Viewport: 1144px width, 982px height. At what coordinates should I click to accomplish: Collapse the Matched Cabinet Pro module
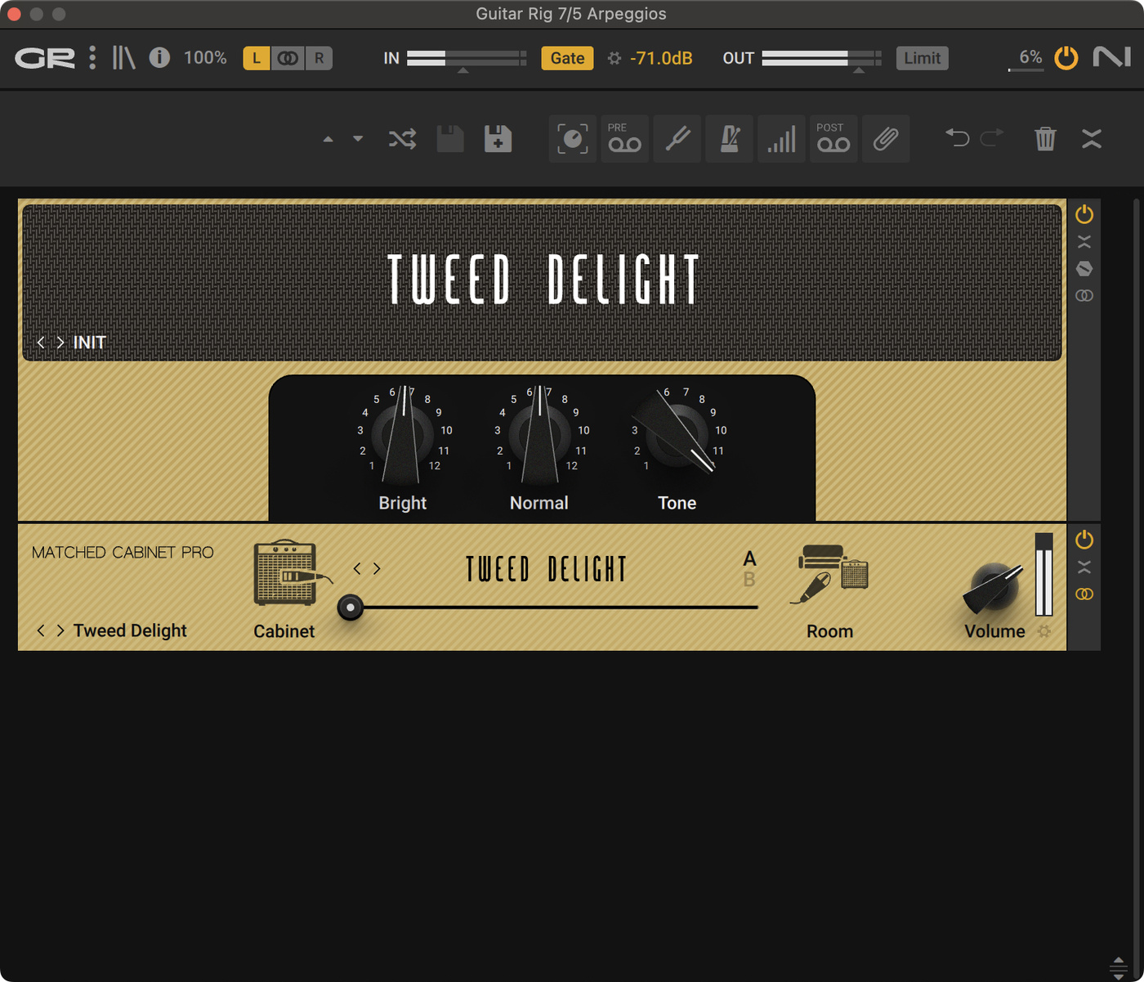click(x=1084, y=567)
